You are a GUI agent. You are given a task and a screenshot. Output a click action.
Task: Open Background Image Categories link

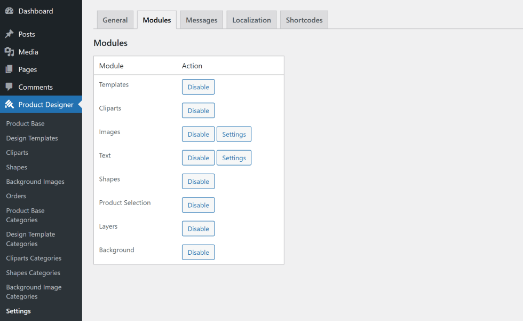tap(34, 292)
